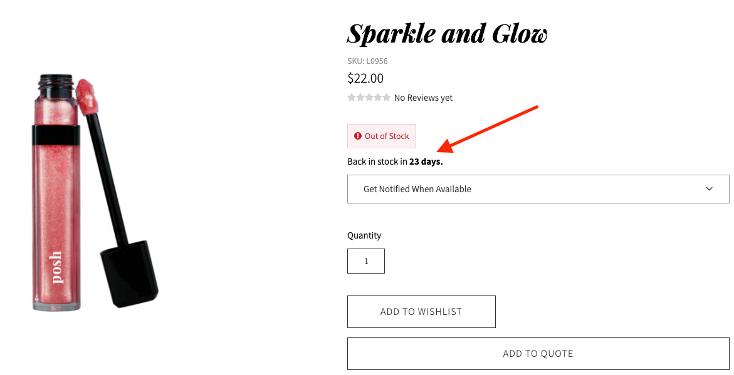734x375 pixels.
Task: Click the Back in stock 23 days message
Action: tap(395, 162)
